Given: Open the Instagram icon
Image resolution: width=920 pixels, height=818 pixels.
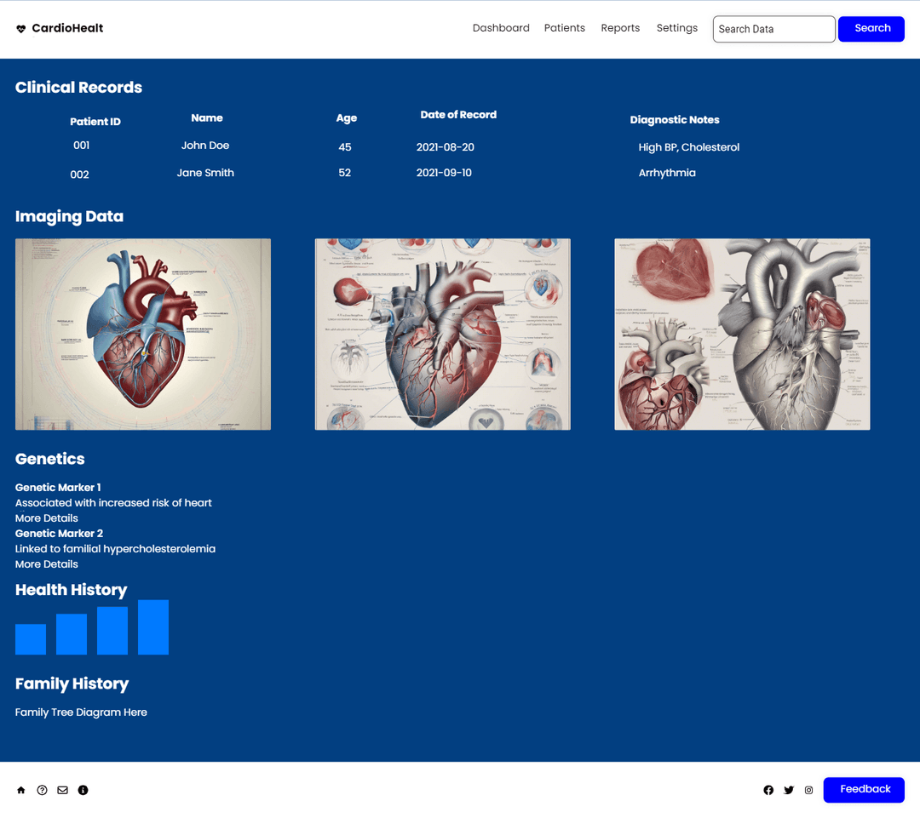Looking at the screenshot, I should [808, 790].
